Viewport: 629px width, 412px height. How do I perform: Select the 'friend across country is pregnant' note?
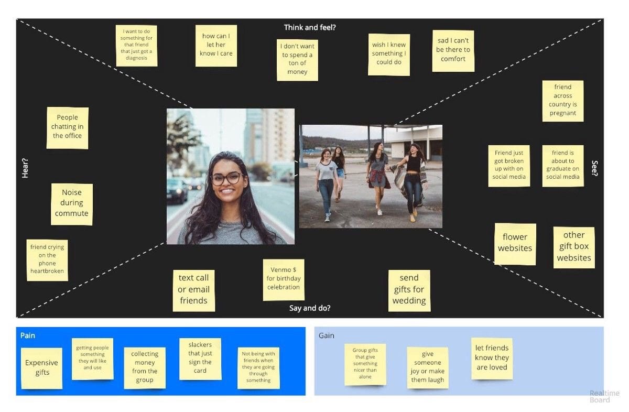coord(563,100)
